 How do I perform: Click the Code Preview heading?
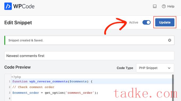[x=17, y=67]
